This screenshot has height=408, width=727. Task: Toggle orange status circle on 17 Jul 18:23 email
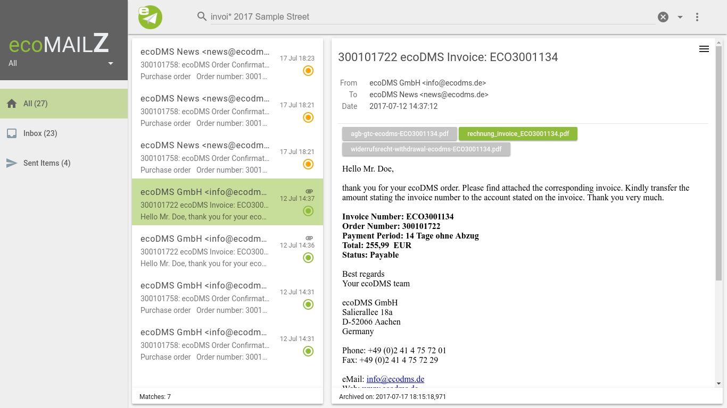(x=308, y=71)
